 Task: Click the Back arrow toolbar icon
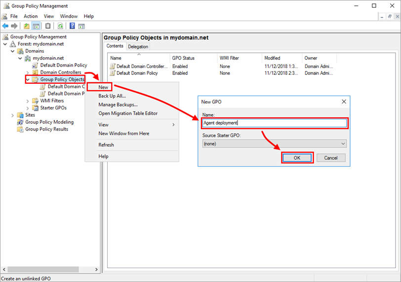tap(5, 26)
